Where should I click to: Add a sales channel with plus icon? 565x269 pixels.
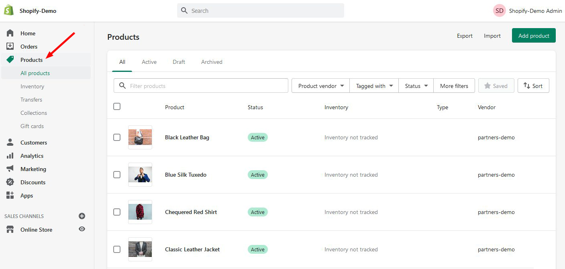pyautogui.click(x=82, y=216)
